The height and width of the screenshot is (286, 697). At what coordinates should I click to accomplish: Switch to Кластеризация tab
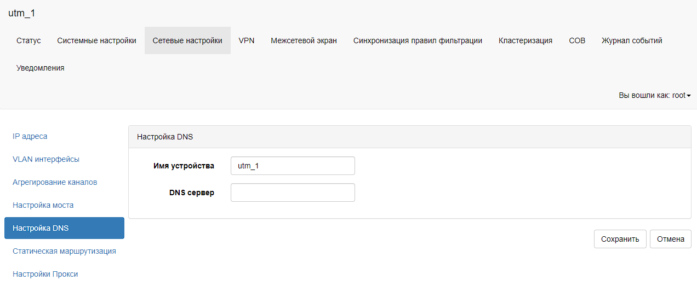coord(525,40)
